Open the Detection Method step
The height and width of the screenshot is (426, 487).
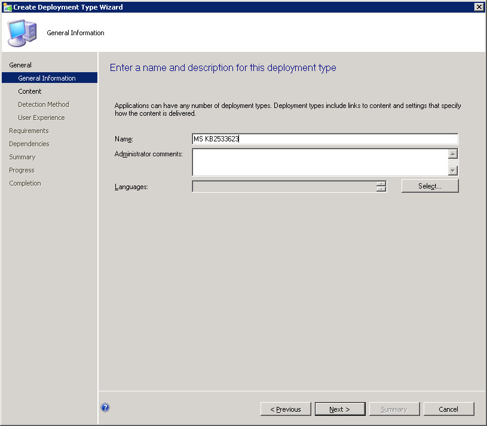(44, 104)
